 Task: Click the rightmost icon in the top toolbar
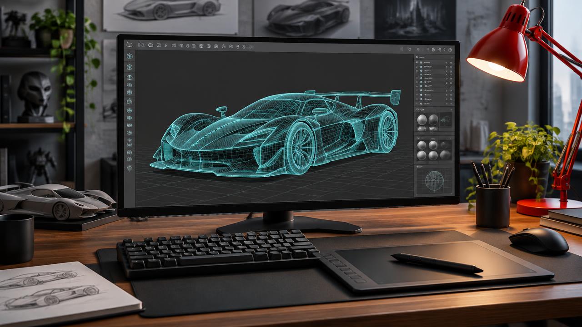tap(451, 50)
